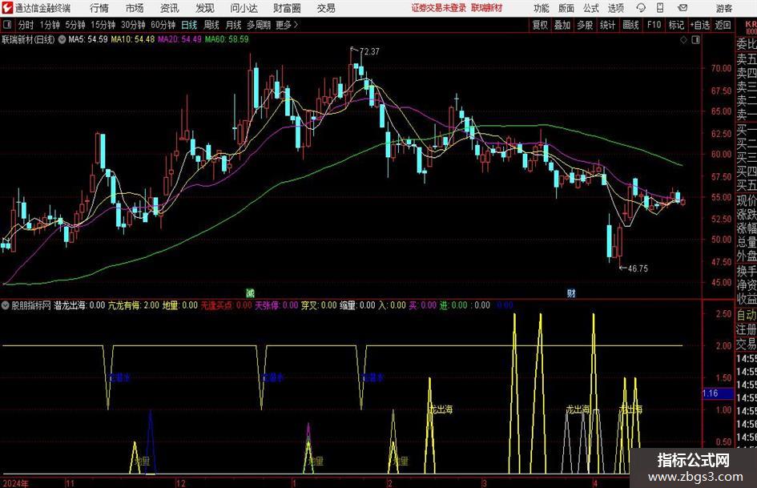The image size is (757, 488).
Task: Click the 标记 mark button
Action: 676,25
